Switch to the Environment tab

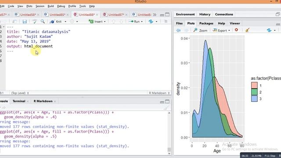[185, 14]
